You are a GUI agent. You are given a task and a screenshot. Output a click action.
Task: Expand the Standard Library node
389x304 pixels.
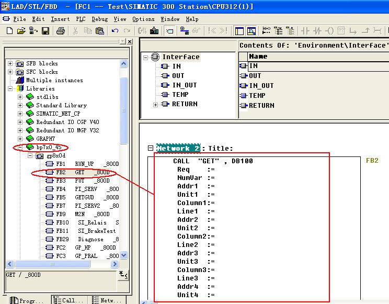pyautogui.click(x=20, y=105)
